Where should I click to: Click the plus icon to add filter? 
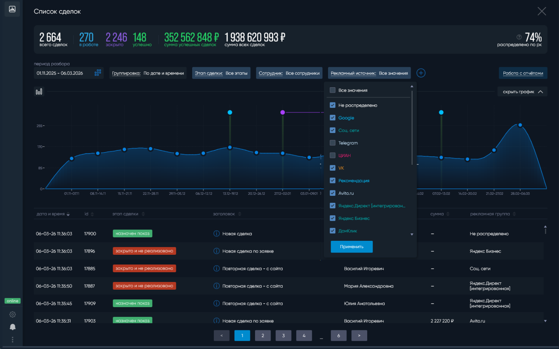tap(421, 73)
